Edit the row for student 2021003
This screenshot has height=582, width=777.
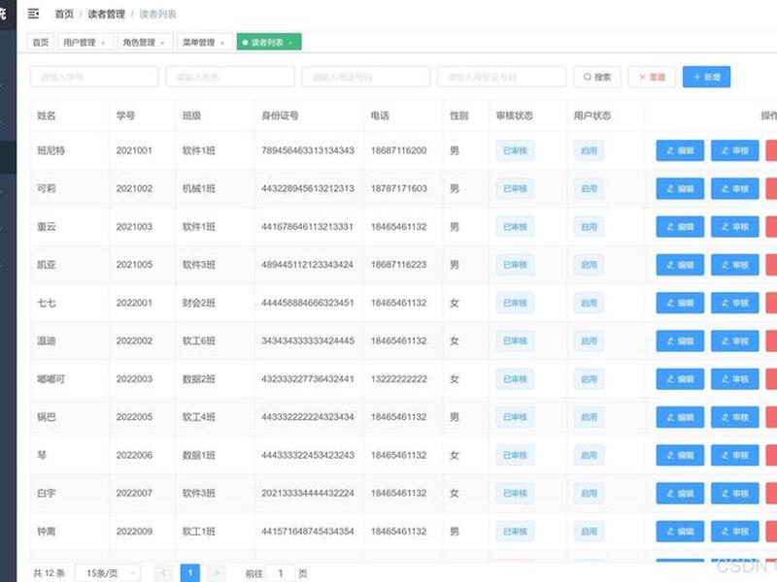[x=681, y=227]
